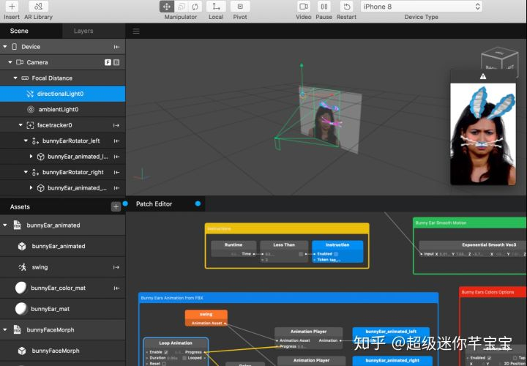Select the swing animation asset
Viewport: 527px width, 366px height.
[62, 267]
